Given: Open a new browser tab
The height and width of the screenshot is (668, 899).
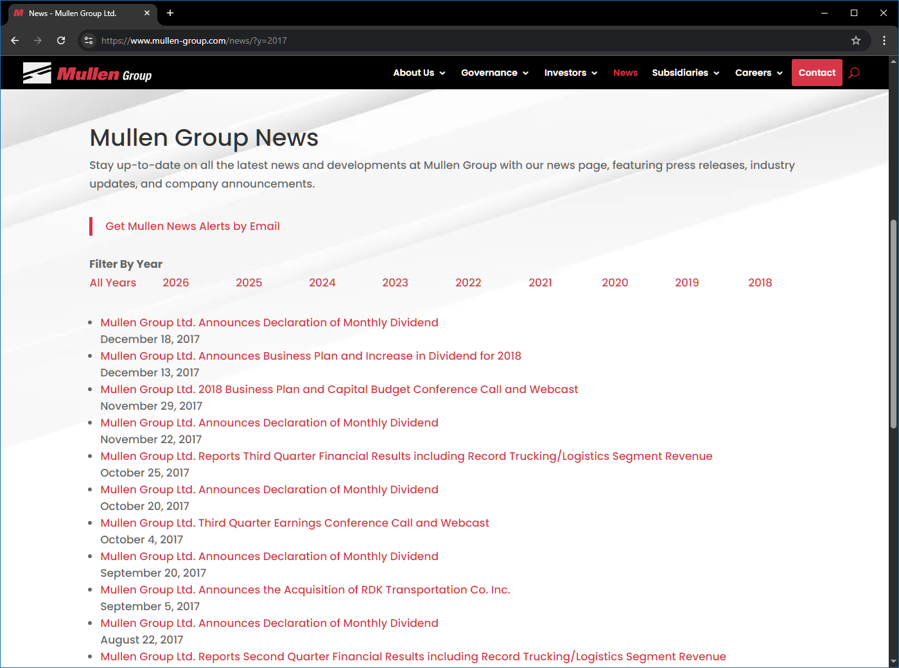Looking at the screenshot, I should pos(170,13).
